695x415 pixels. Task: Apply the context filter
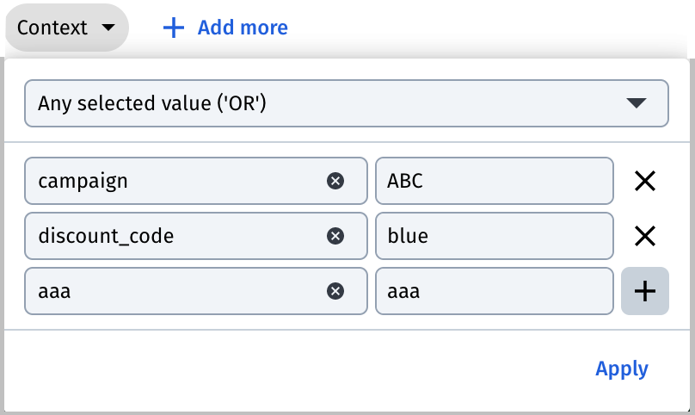[621, 369]
